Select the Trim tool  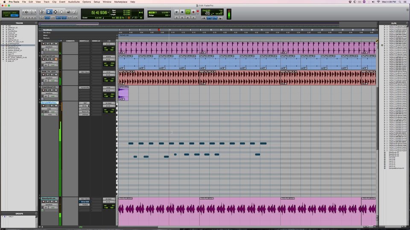pos(49,12)
